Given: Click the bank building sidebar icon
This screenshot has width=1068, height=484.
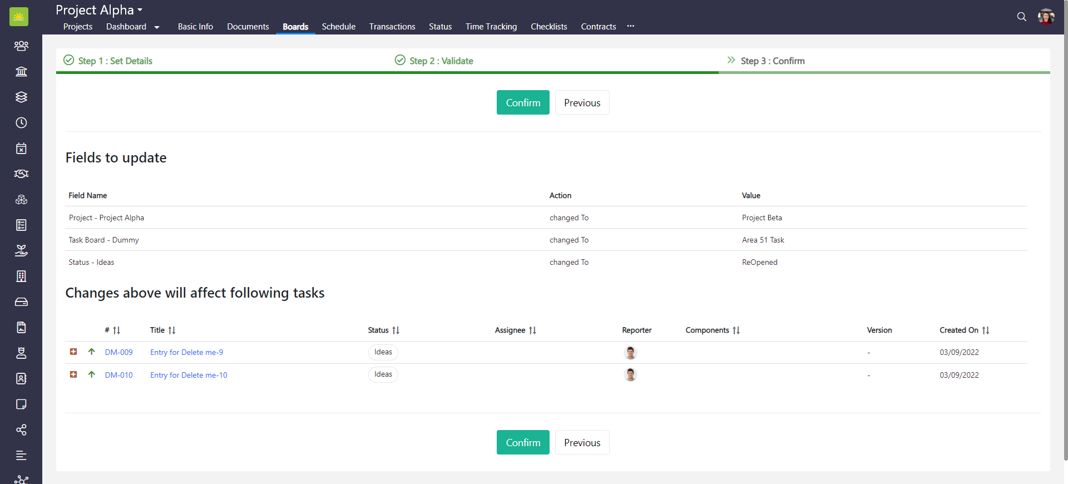Looking at the screenshot, I should (x=21, y=71).
